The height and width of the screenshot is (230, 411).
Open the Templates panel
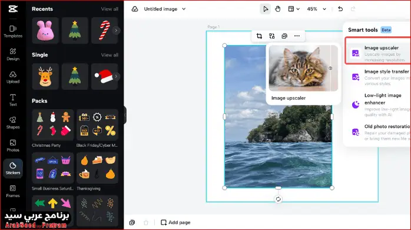click(x=13, y=32)
